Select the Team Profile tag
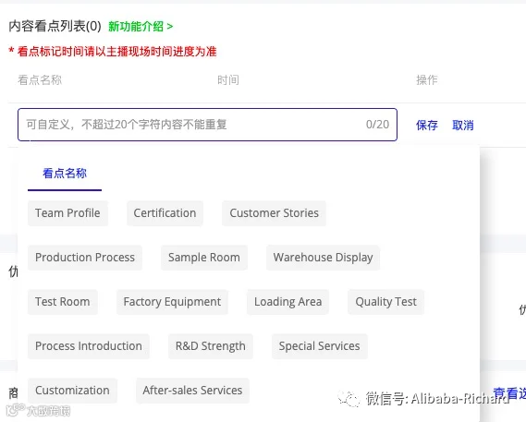 [67, 213]
